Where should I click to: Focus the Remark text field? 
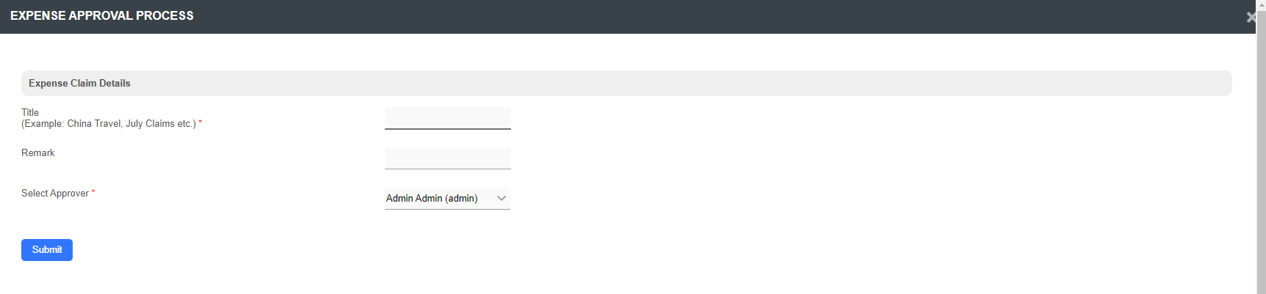447,158
